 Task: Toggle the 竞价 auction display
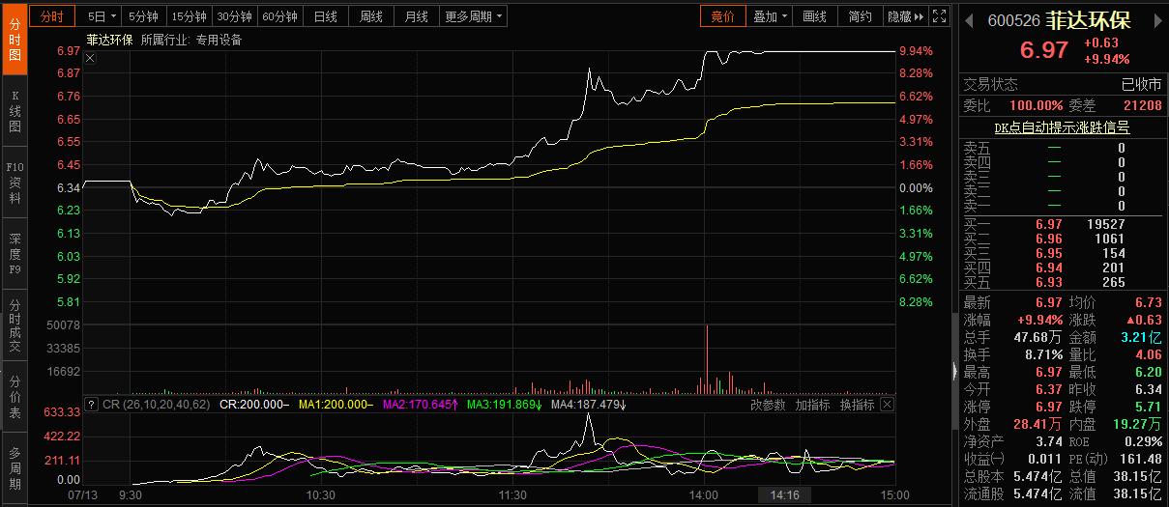pos(723,16)
